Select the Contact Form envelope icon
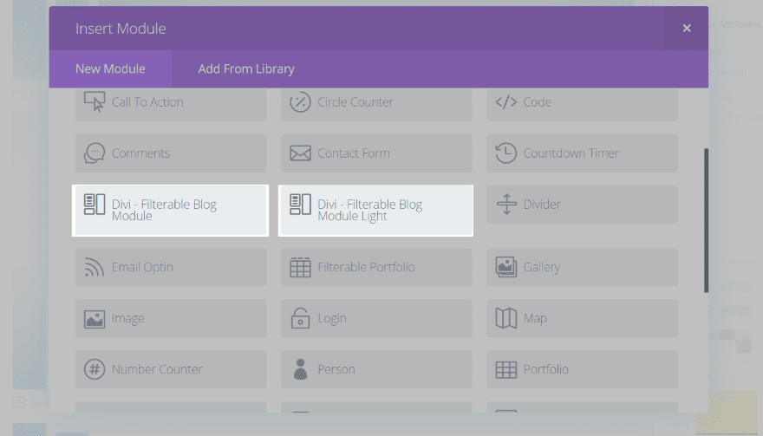Image resolution: width=763 pixels, height=436 pixels. point(300,153)
